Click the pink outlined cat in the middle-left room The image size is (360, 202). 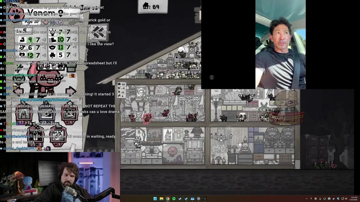coord(147,118)
